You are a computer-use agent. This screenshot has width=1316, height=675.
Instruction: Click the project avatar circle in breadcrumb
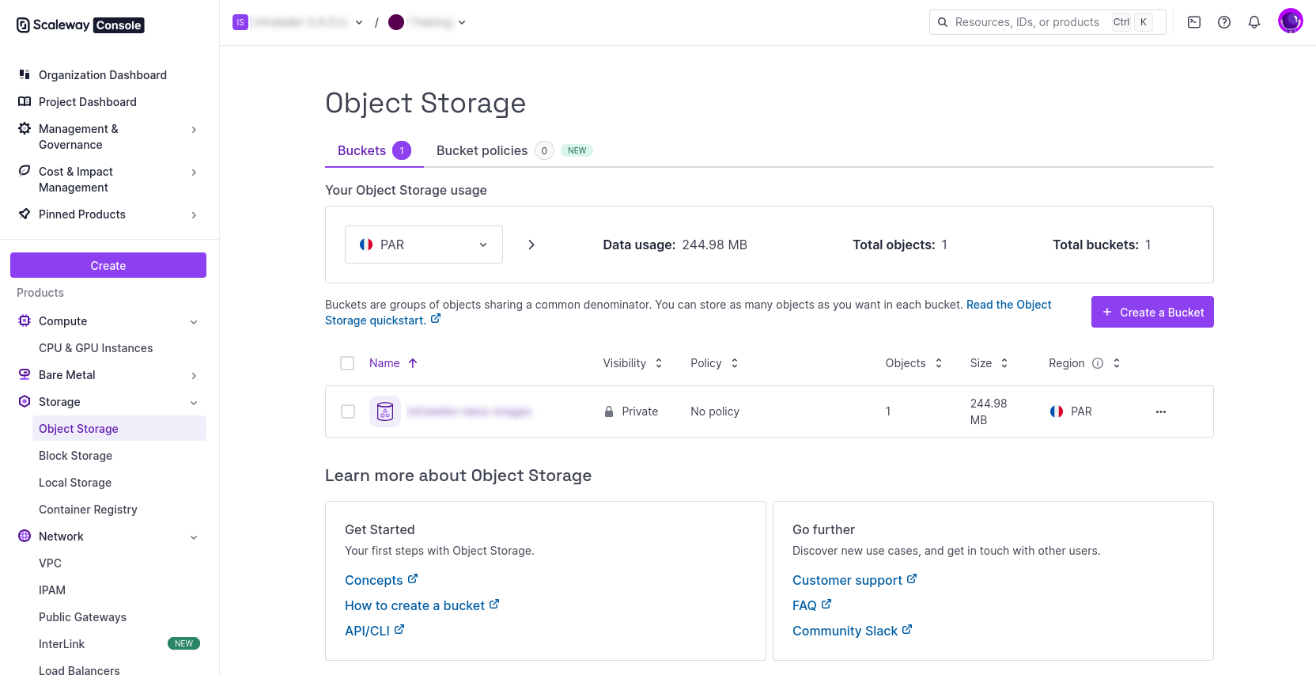396,22
